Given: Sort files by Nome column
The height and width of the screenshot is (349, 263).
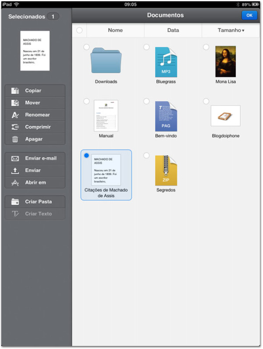Looking at the screenshot, I should [115, 30].
